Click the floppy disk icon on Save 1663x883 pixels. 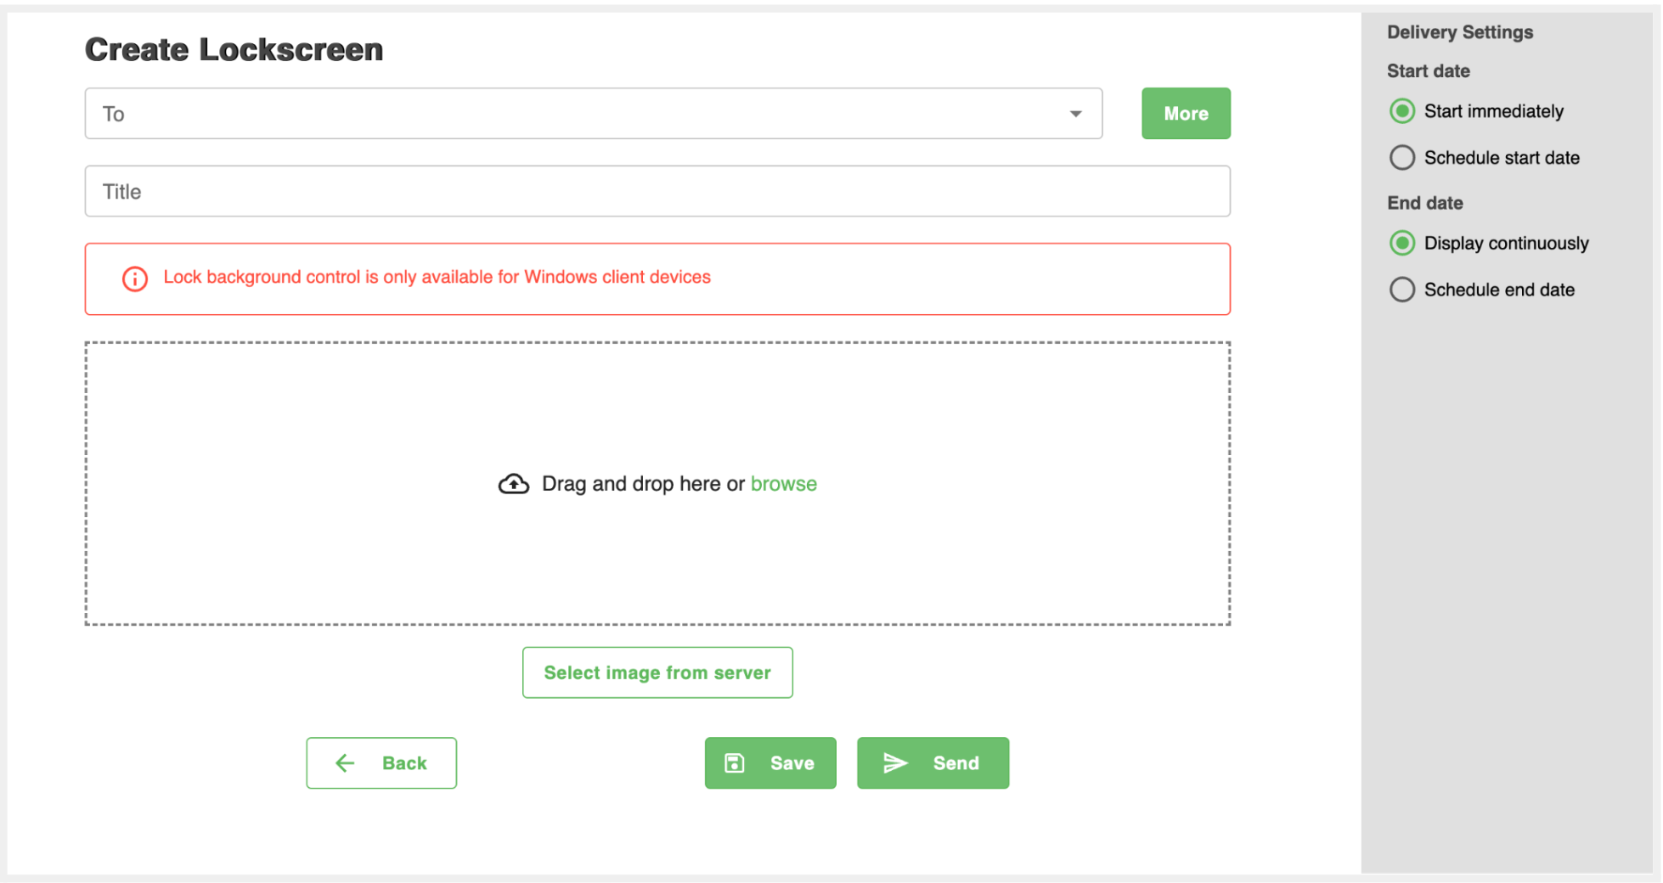coord(735,763)
